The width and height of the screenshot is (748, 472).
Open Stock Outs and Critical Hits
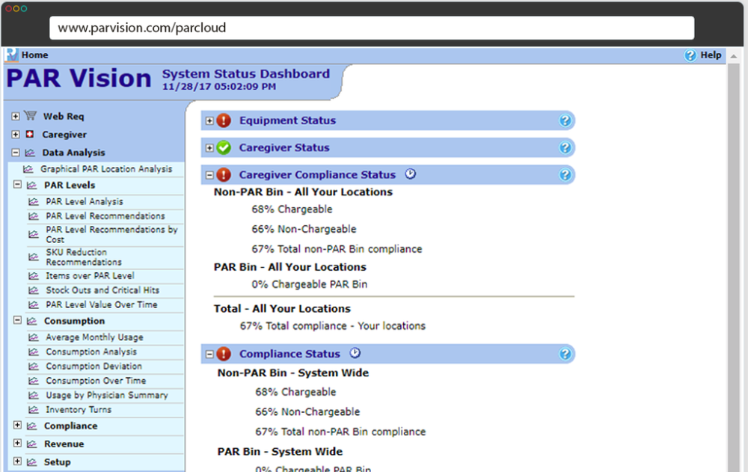click(102, 290)
